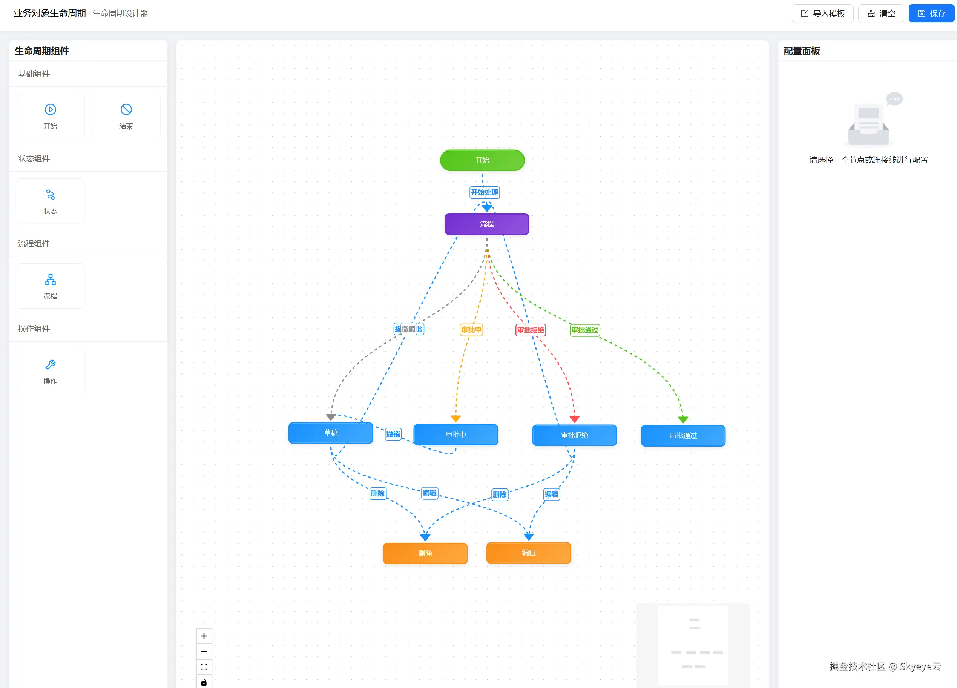Save the lifecycle with 保存 button
957x688 pixels.
[931, 14]
